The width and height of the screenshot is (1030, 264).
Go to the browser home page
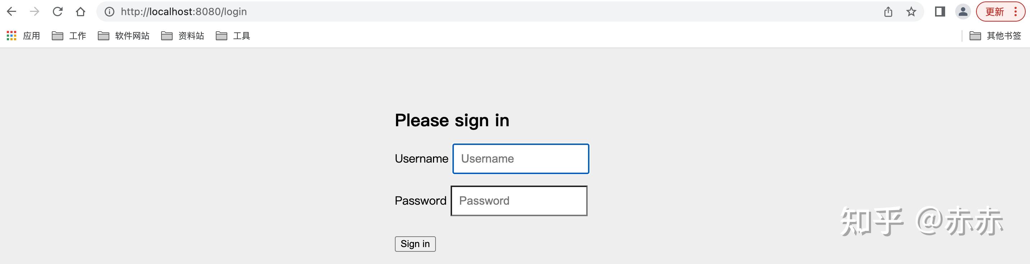(80, 12)
